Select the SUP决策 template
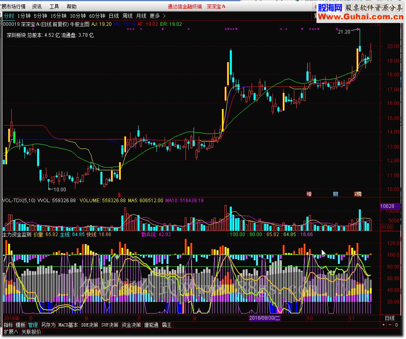Viewport: 406px width, 339px height. point(110,325)
